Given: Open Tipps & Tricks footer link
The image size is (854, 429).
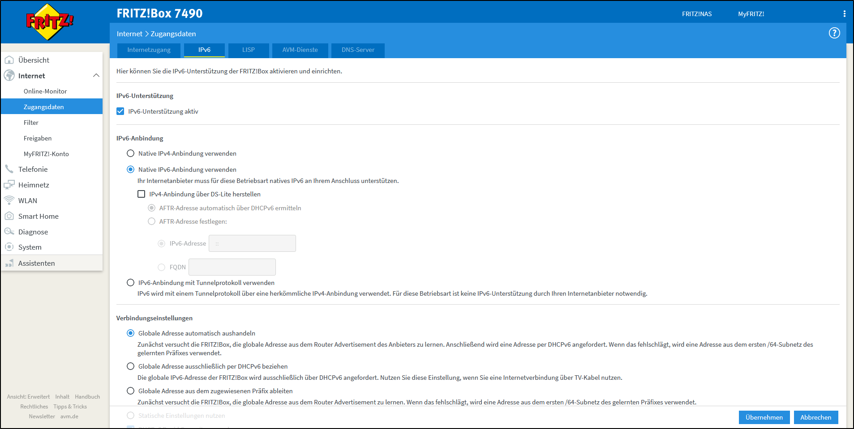Looking at the screenshot, I should click(70, 407).
